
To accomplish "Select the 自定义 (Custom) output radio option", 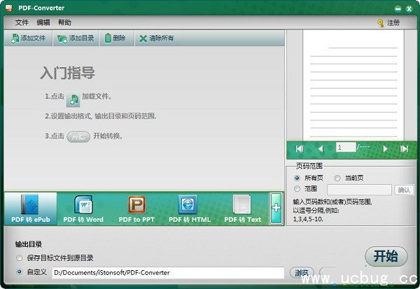I will click(19, 272).
